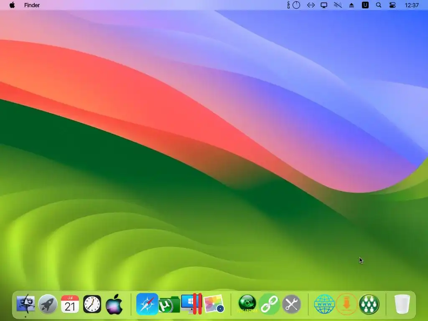428x321 pixels.
Task: Open the Clock app in dock
Action: click(x=92, y=304)
